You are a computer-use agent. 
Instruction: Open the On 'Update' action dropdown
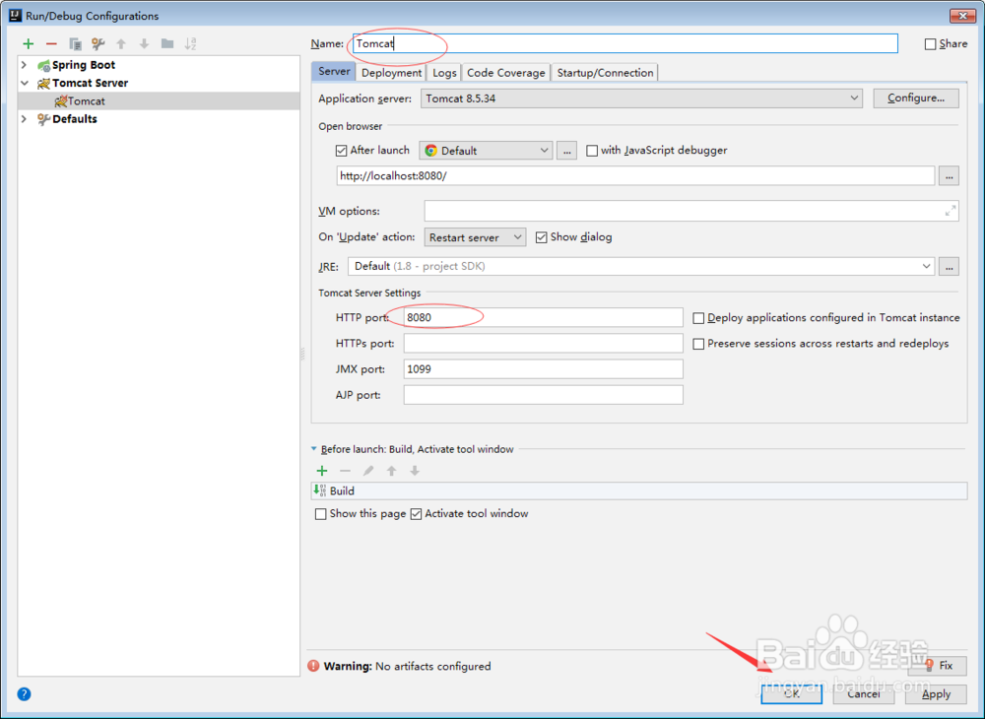[x=475, y=237]
